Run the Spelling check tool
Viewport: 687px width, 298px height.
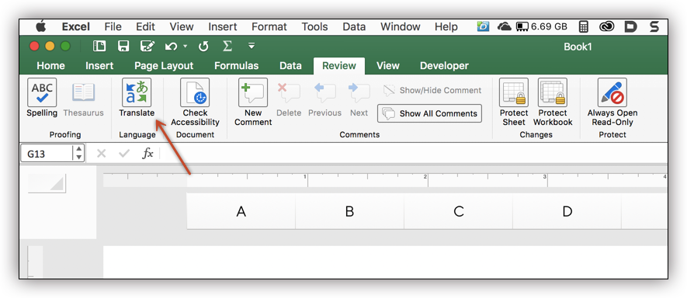(42, 98)
